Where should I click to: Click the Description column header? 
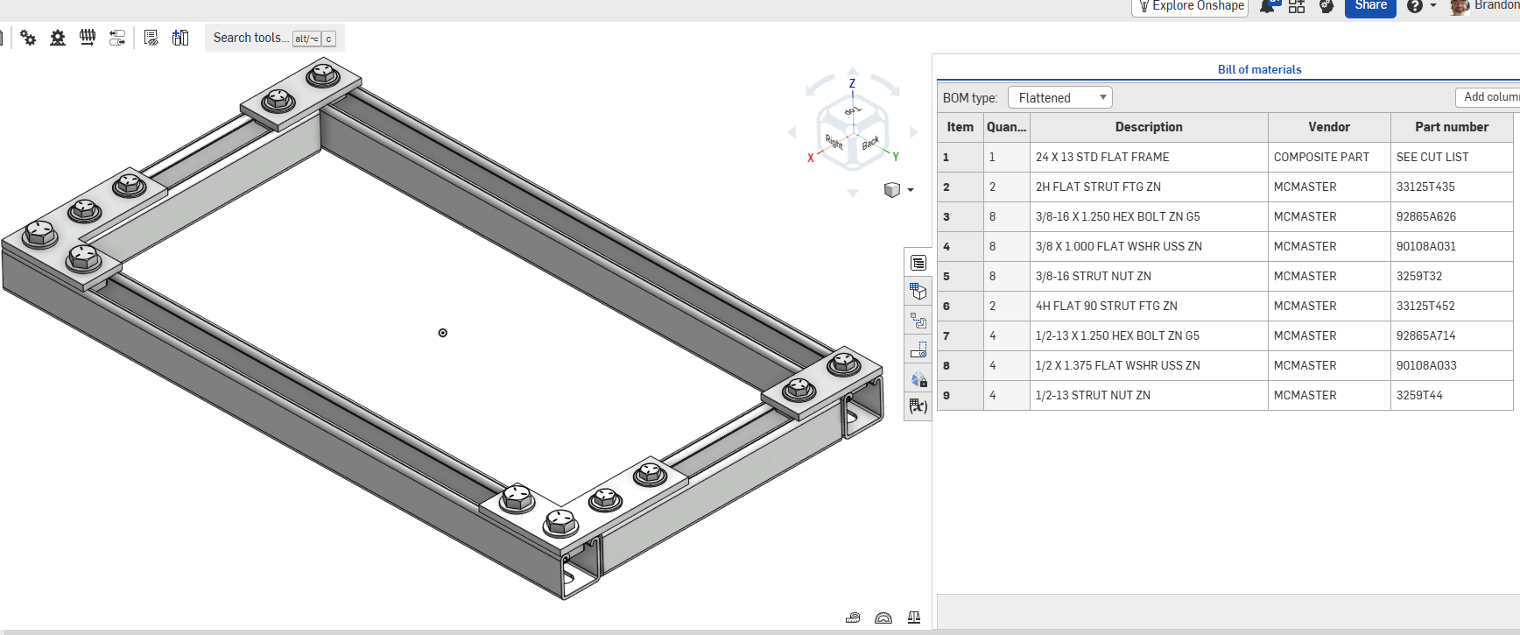1149,127
